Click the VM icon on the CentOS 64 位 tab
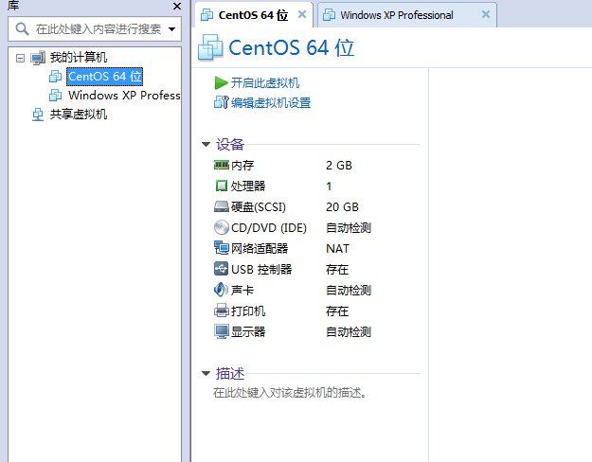 (206, 15)
